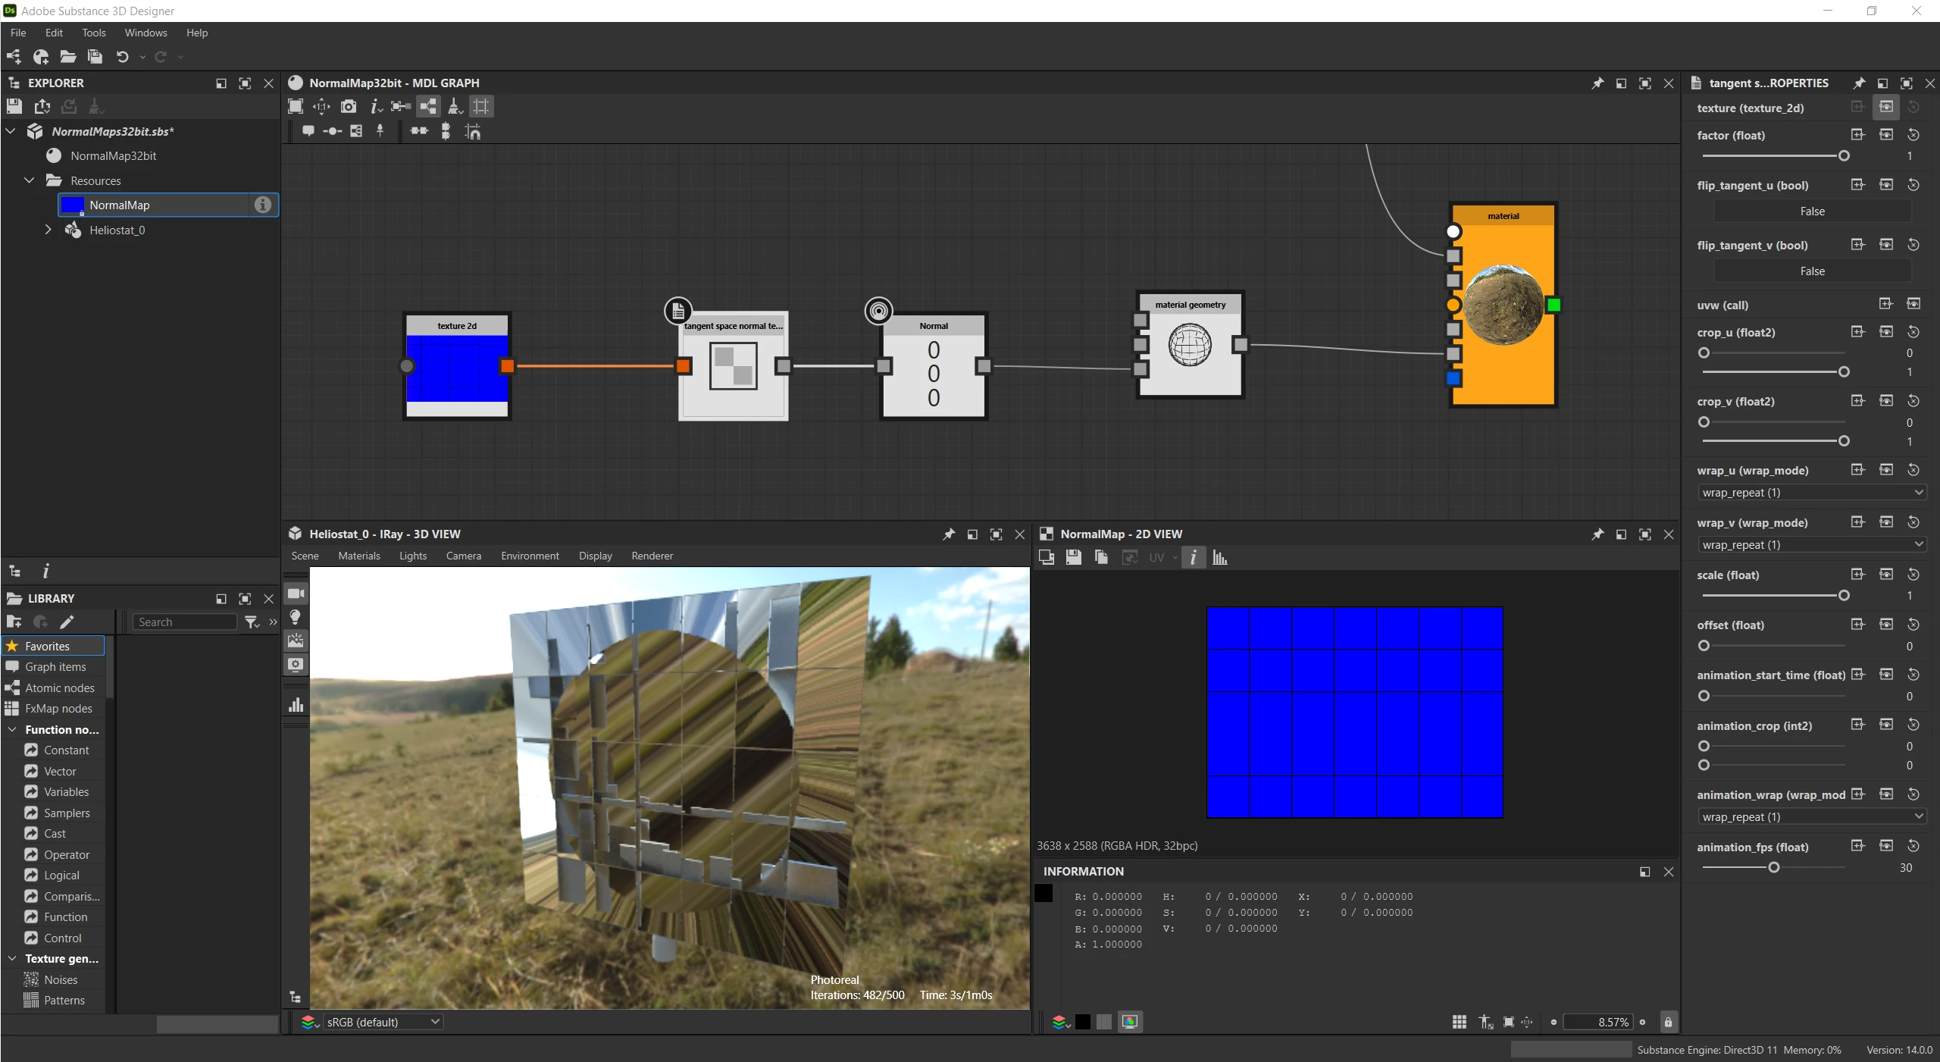Image resolution: width=1940 pixels, height=1062 pixels.
Task: Toggle flip_tangent_v False button
Action: (x=1811, y=271)
